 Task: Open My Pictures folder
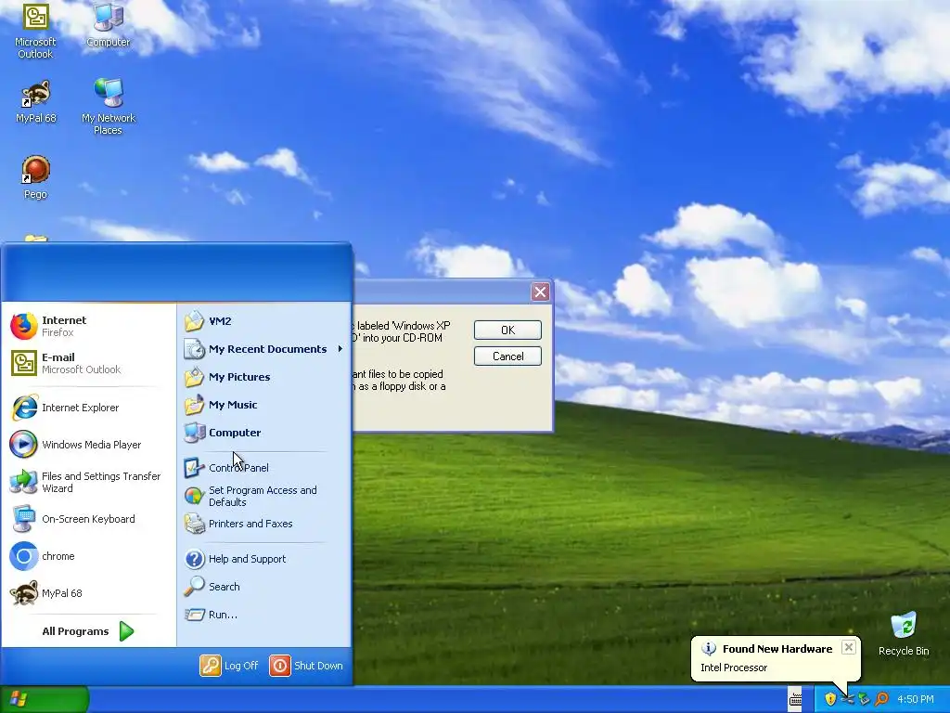point(263,377)
